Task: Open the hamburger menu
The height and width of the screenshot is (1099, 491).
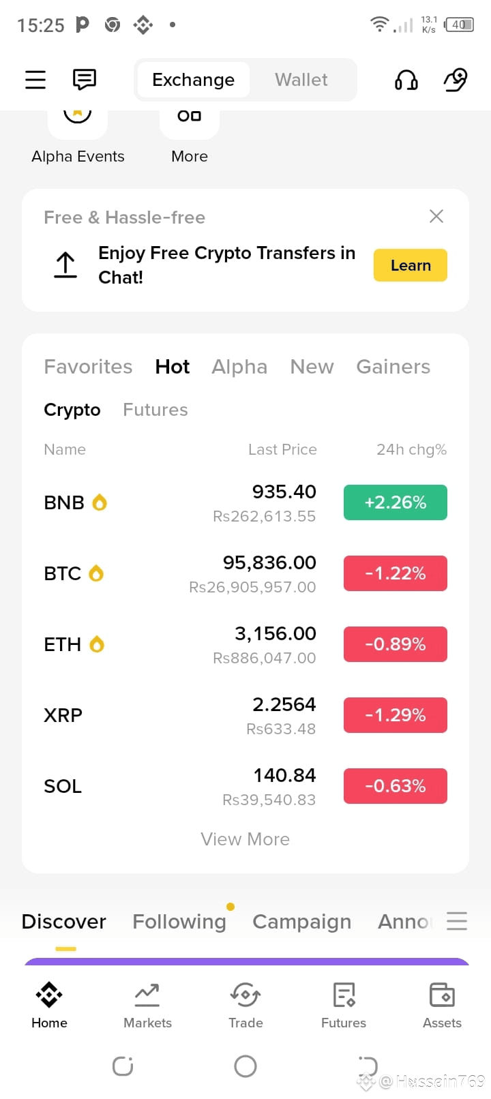Action: 35,80
